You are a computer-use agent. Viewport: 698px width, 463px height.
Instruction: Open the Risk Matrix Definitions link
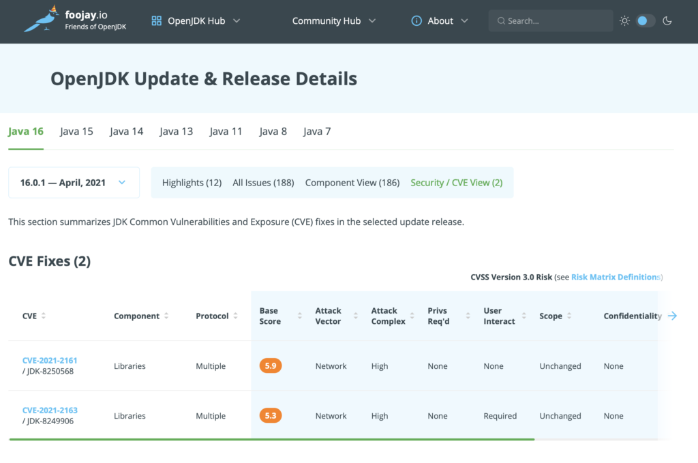click(x=616, y=277)
